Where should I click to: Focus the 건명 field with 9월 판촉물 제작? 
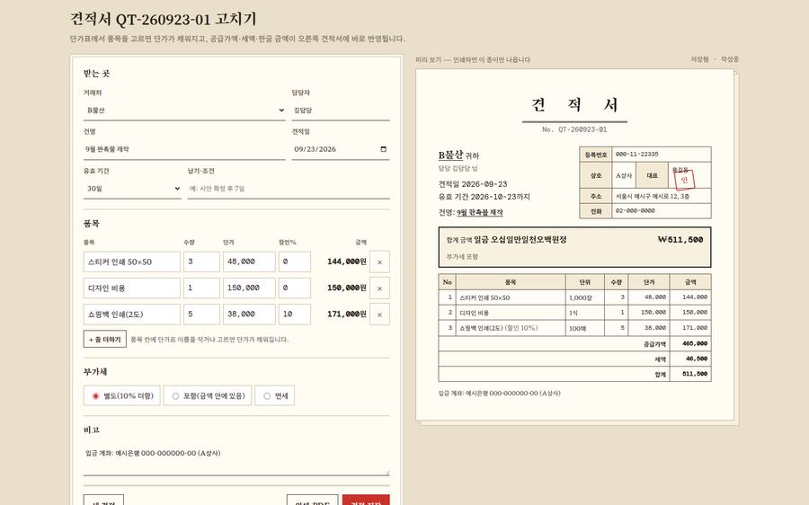click(x=184, y=149)
